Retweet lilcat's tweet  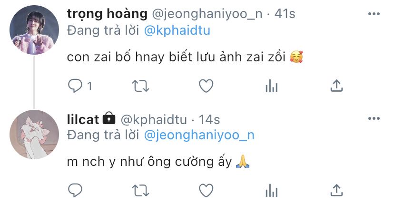pyautogui.click(x=140, y=191)
